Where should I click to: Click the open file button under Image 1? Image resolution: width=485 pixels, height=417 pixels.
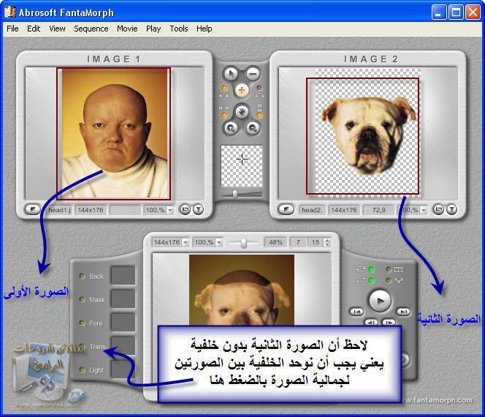click(x=32, y=209)
